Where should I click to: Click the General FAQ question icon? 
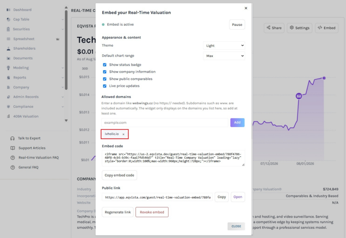click(13, 167)
